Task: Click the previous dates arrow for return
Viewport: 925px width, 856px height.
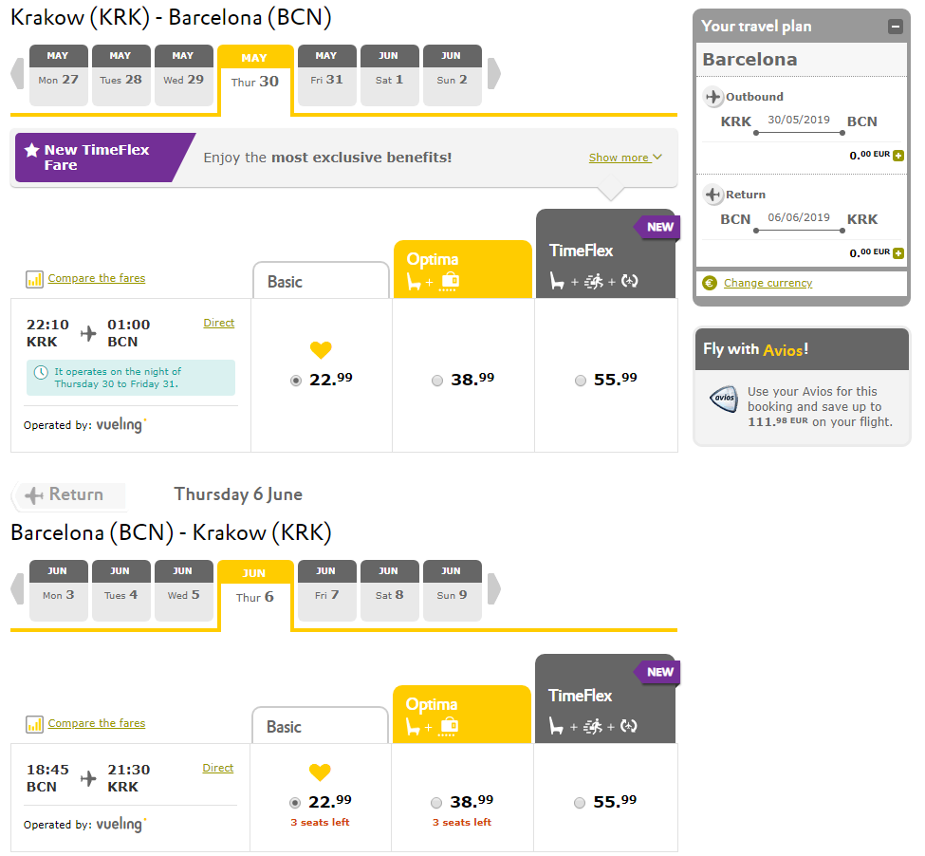Action: tap(18, 588)
